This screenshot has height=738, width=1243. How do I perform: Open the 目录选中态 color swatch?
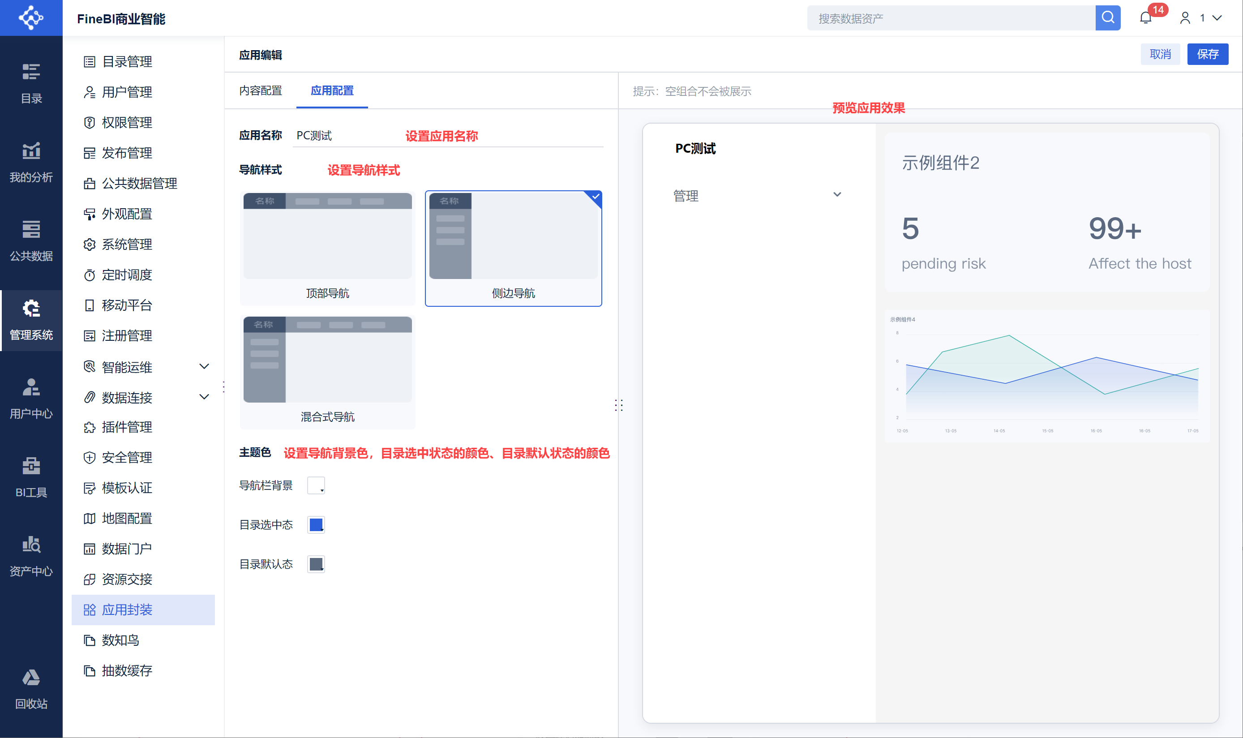[x=316, y=525]
